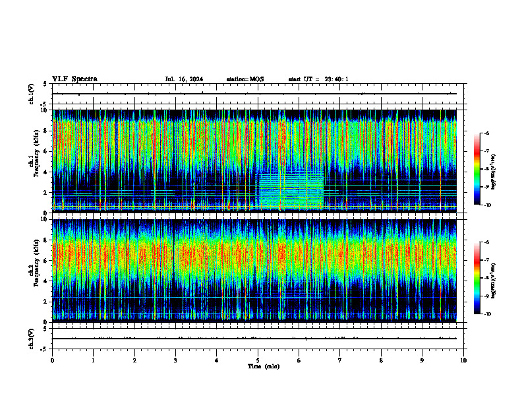
Task: Click the ch.2 spectrogram color bar
Action: (x=477, y=278)
